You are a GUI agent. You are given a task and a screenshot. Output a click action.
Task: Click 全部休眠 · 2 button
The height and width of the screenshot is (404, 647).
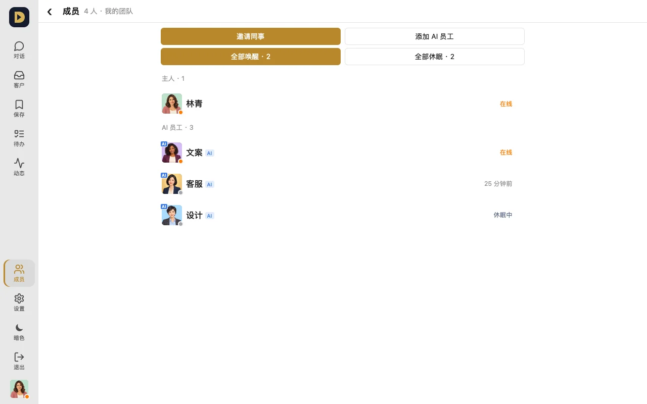[x=435, y=57]
